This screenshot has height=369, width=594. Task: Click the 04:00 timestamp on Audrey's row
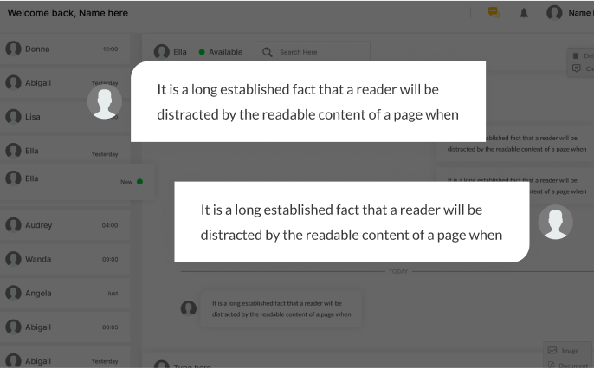tap(110, 225)
